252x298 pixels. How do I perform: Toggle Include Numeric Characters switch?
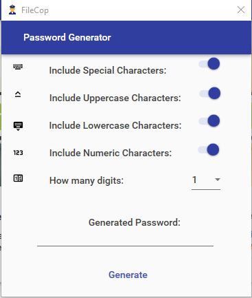[x=209, y=150]
